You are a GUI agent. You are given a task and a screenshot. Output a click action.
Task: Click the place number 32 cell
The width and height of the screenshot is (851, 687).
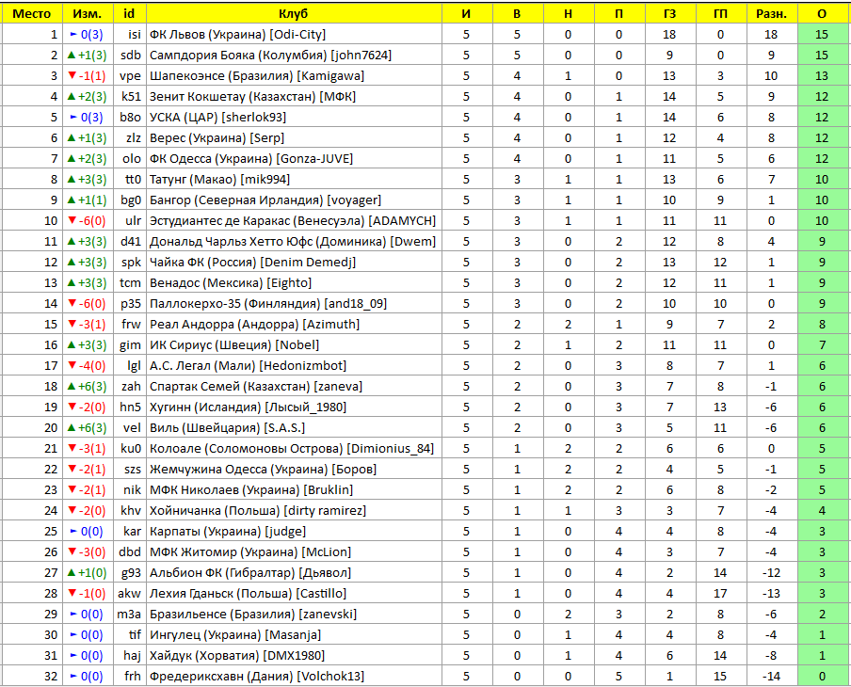click(31, 676)
